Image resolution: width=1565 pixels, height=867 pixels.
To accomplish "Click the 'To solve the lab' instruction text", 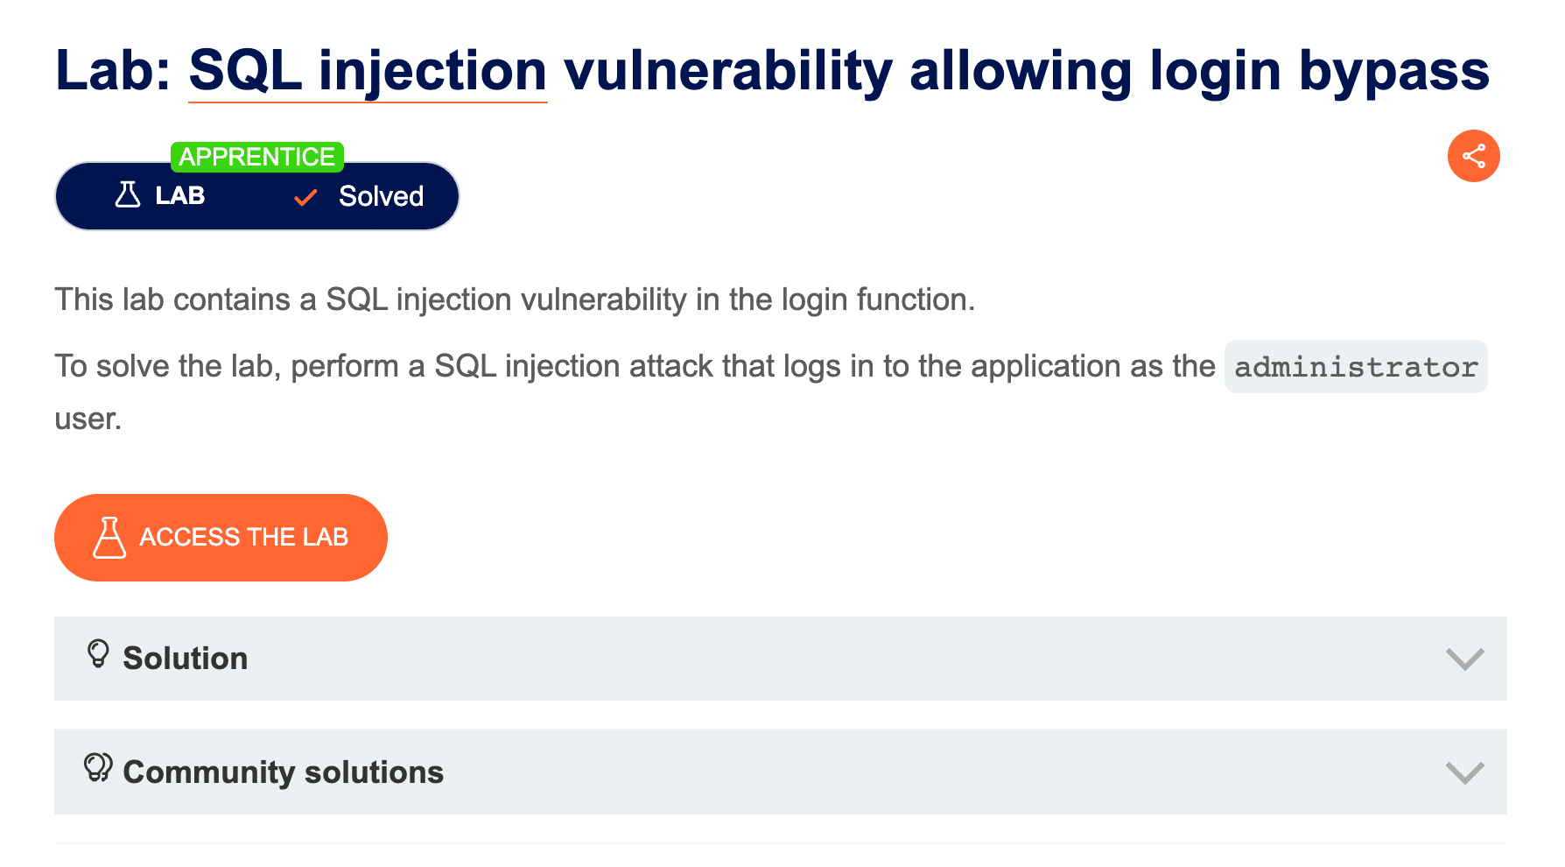I will click(x=635, y=366).
